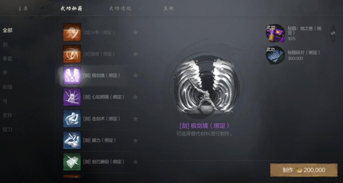The image size is (343, 183).
Task: Click the 秘籍：地之卷 material icon
Action: pyautogui.click(x=275, y=33)
